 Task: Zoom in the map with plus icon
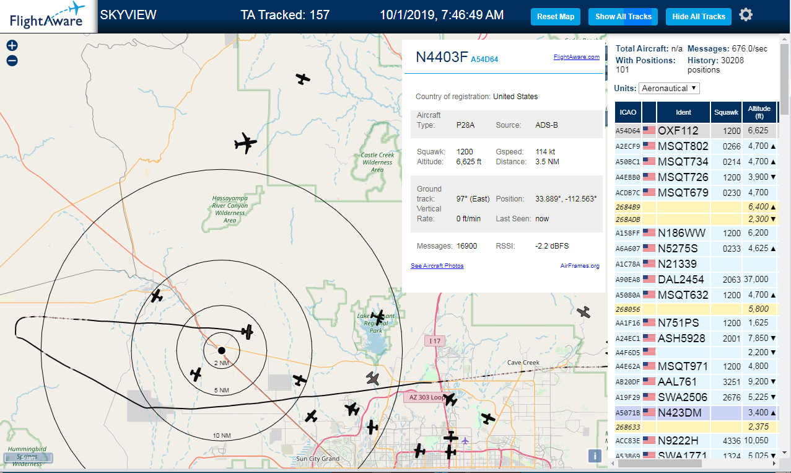12,45
